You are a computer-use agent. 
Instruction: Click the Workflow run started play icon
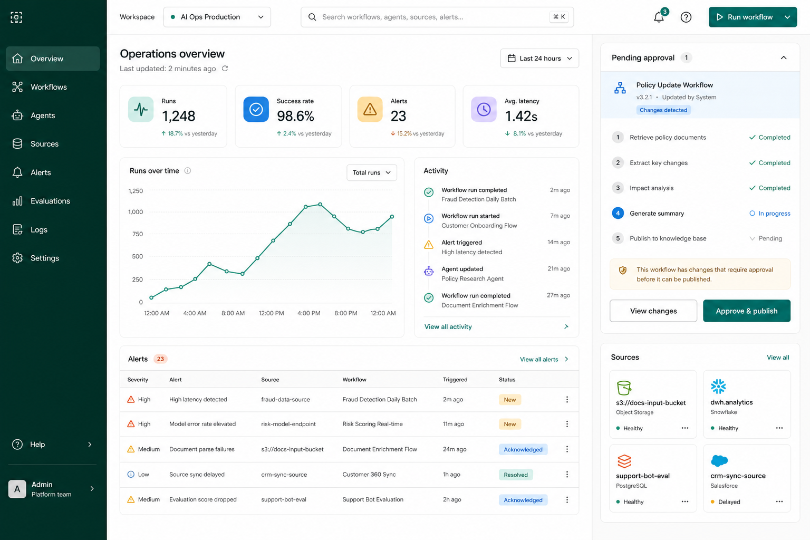click(x=429, y=218)
